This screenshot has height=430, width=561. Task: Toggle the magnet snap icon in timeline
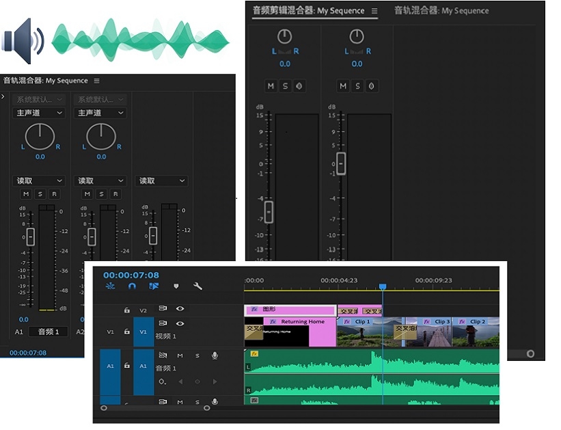click(x=132, y=286)
